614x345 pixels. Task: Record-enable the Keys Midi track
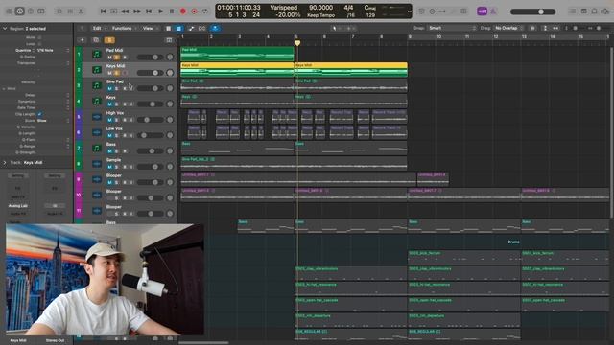point(125,73)
